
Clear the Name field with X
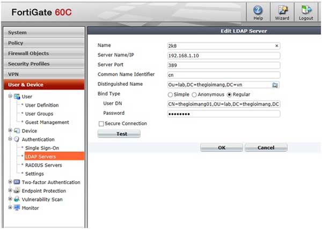(x=276, y=46)
